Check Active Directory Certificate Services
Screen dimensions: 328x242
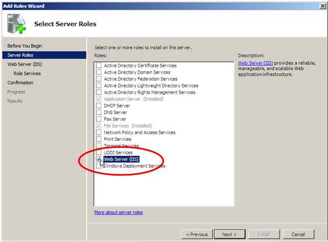(99, 65)
